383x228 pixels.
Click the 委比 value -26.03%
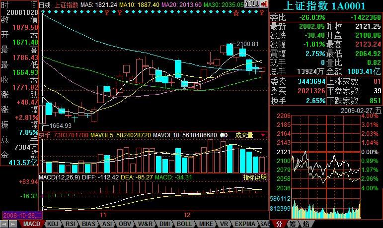pyautogui.click(x=312, y=17)
